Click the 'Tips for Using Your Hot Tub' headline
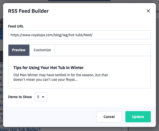The height and width of the screenshot is (131, 159). [48, 68]
